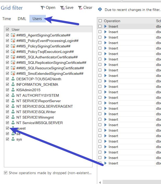
Task: Uncheck ##MS_PolicySigningCertificate## user
Action: point(7,46)
